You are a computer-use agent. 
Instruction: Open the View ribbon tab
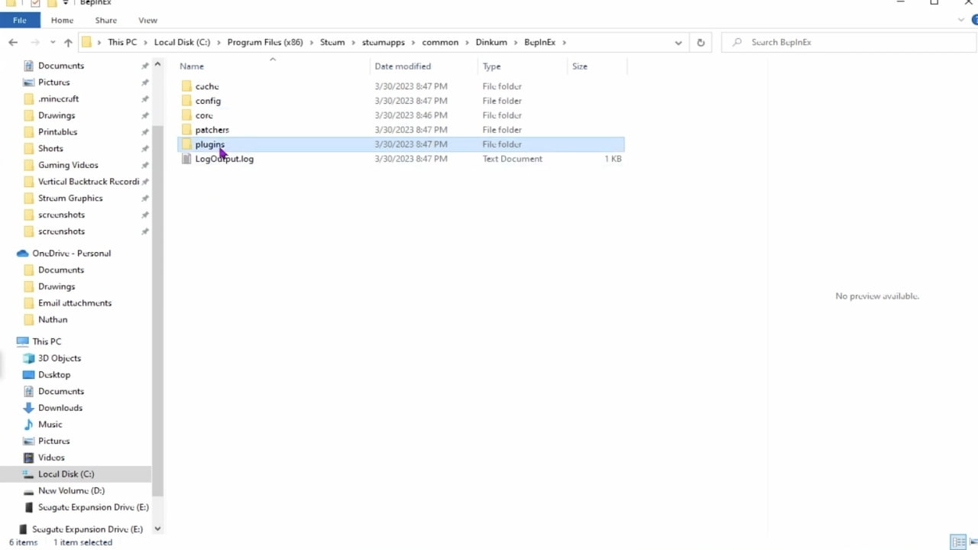point(147,20)
